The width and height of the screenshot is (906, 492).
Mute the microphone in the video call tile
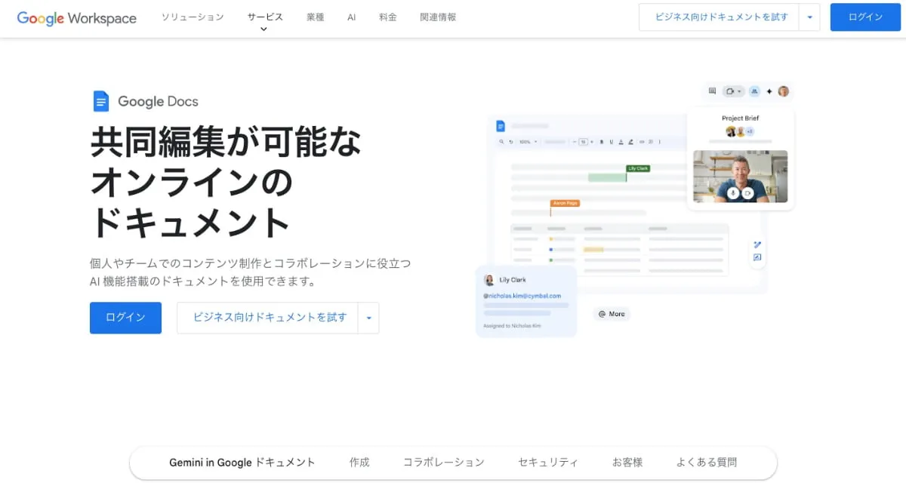[x=733, y=193]
